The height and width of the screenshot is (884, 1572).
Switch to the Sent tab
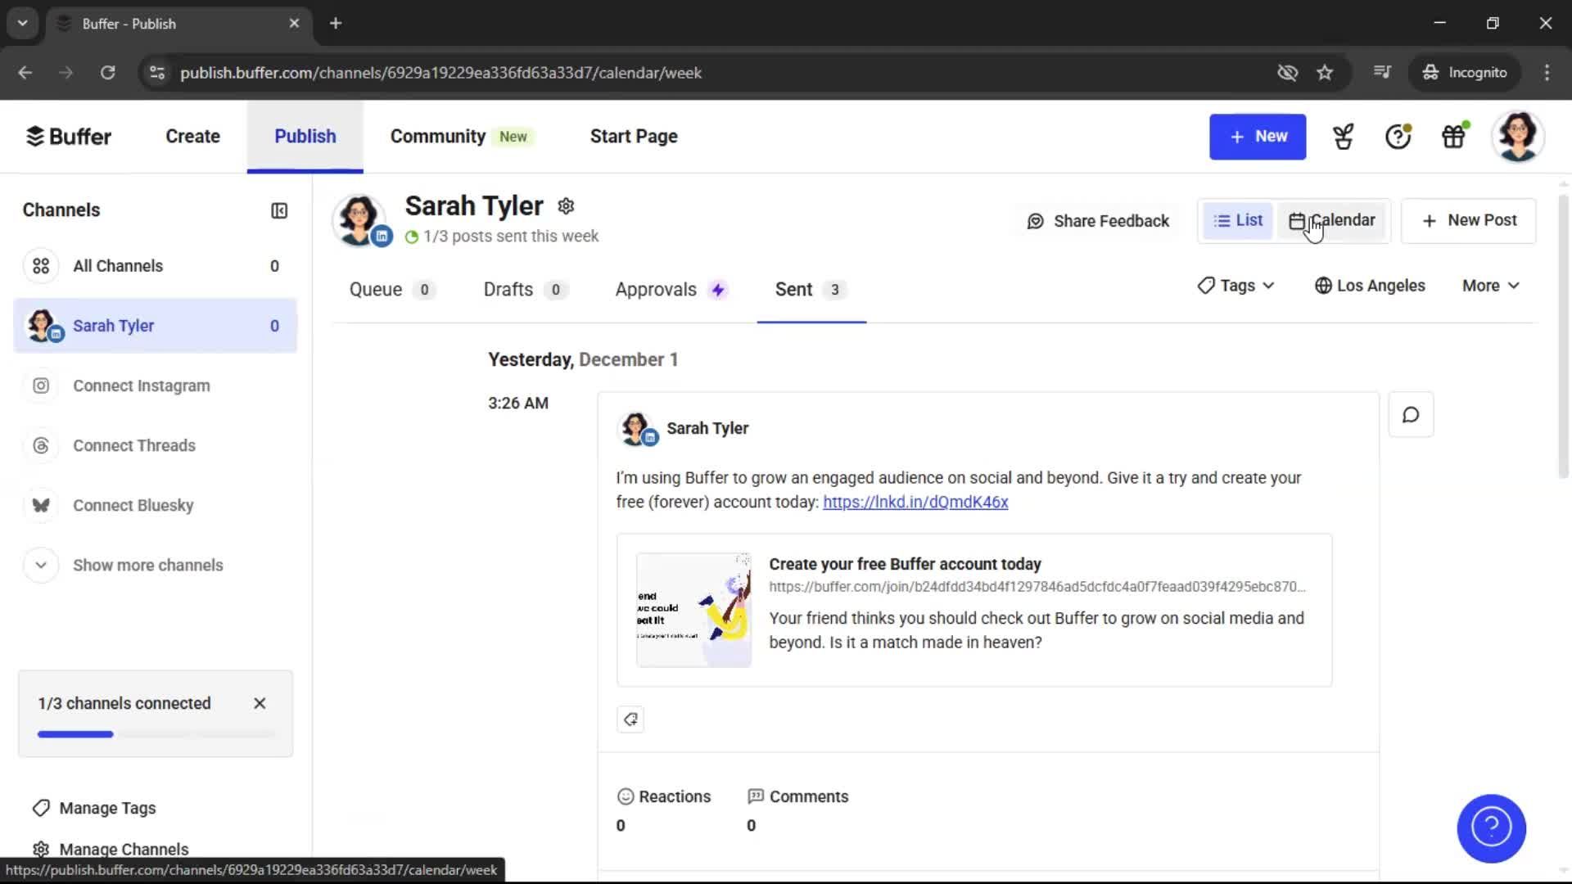tap(794, 289)
